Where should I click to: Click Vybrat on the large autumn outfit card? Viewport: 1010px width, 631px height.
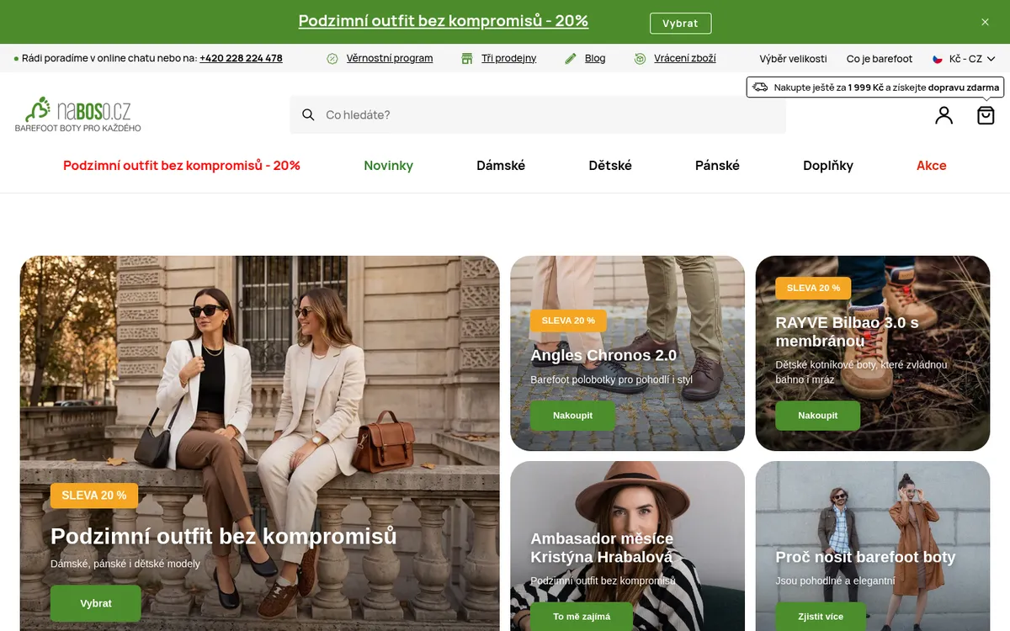[96, 603]
